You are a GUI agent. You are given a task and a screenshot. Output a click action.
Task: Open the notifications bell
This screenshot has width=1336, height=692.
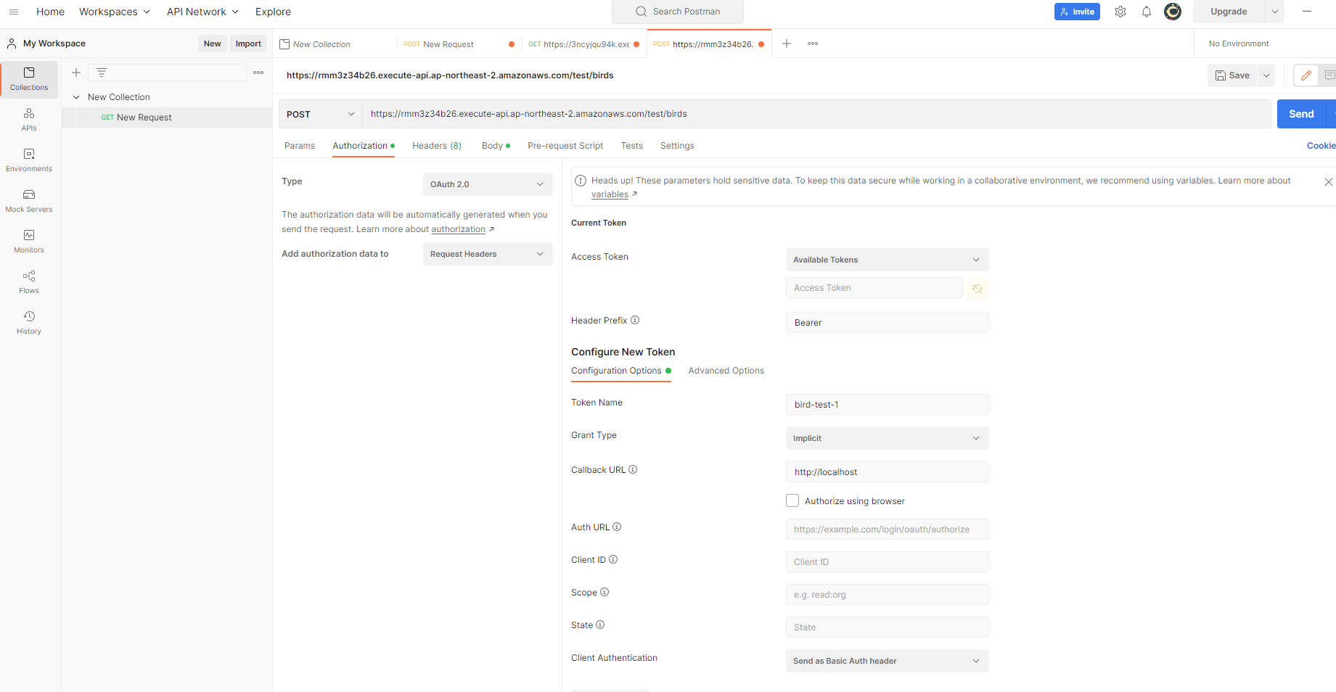pos(1147,12)
